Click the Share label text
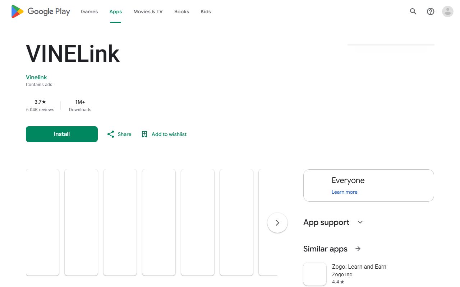 coord(124,134)
